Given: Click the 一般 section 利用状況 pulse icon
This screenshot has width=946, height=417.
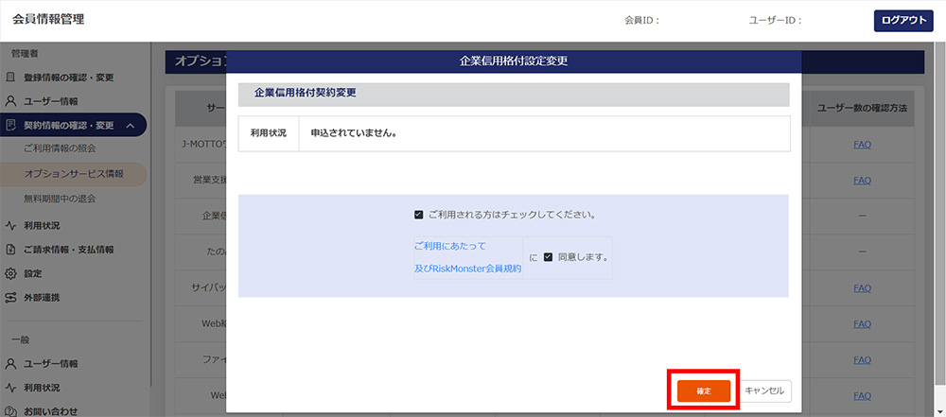Looking at the screenshot, I should click(x=10, y=388).
